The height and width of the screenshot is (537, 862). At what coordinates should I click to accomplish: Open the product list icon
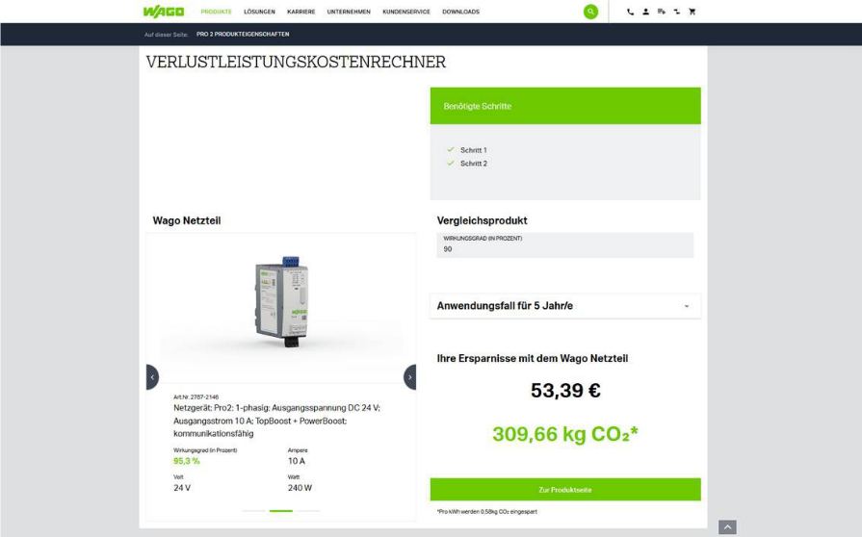(x=661, y=12)
